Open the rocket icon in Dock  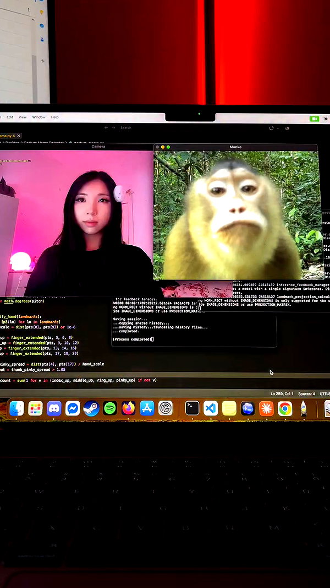click(x=304, y=408)
